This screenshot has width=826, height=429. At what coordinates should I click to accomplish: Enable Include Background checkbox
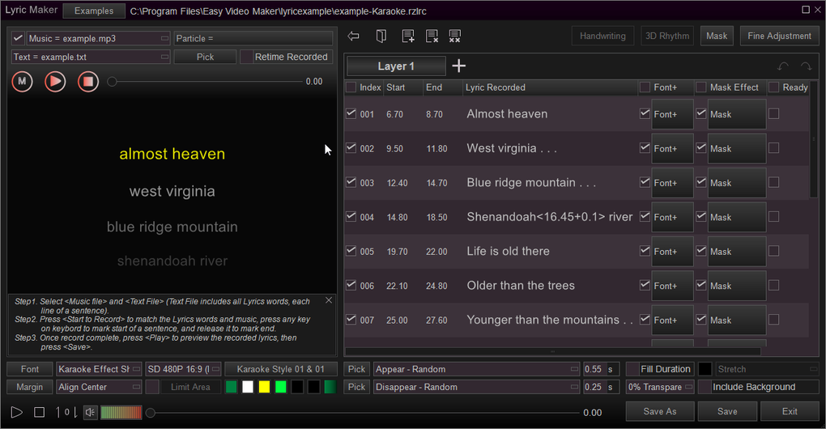pyautogui.click(x=705, y=387)
